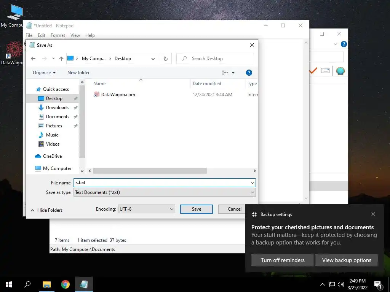
Task: Open Save As help question mark
Action: click(x=249, y=73)
